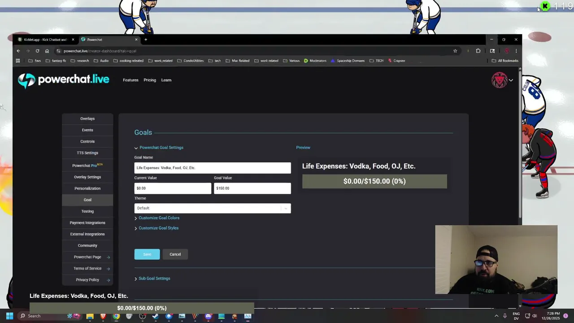Viewport: 574px width, 323px height.
Task: Click the Goal Value field
Action: click(252, 188)
